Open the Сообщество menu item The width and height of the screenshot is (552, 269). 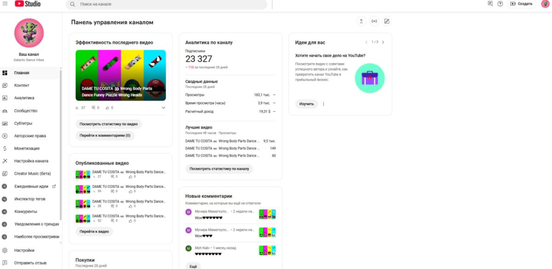point(30,111)
